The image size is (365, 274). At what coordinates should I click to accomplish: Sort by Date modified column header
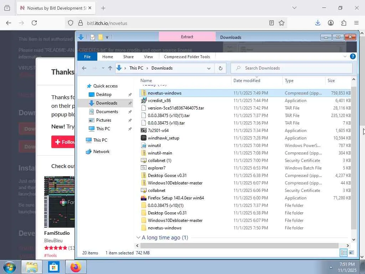pos(247,80)
